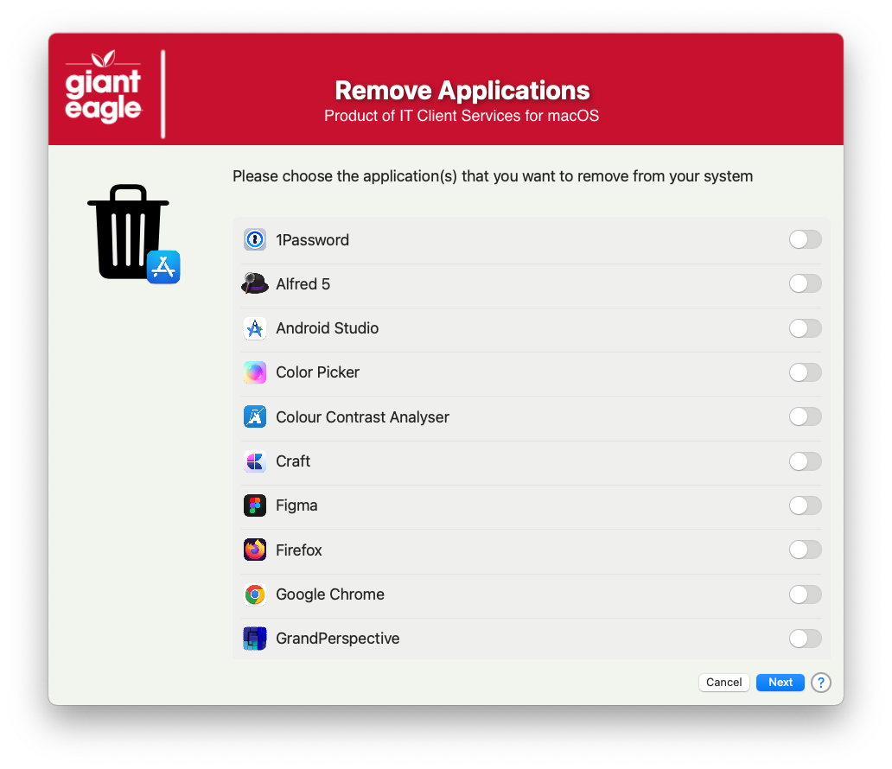This screenshot has width=892, height=769.
Task: Select the Firefox label text
Action: pyautogui.click(x=299, y=550)
